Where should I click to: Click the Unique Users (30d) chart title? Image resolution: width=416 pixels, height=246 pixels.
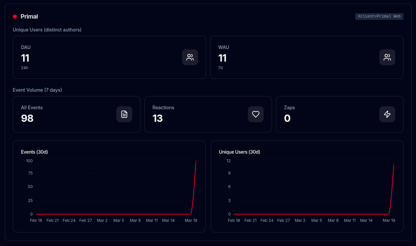239,152
